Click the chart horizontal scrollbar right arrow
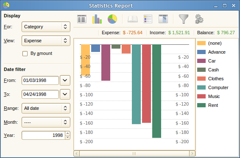The width and height of the screenshot is (240, 158). 192,153
